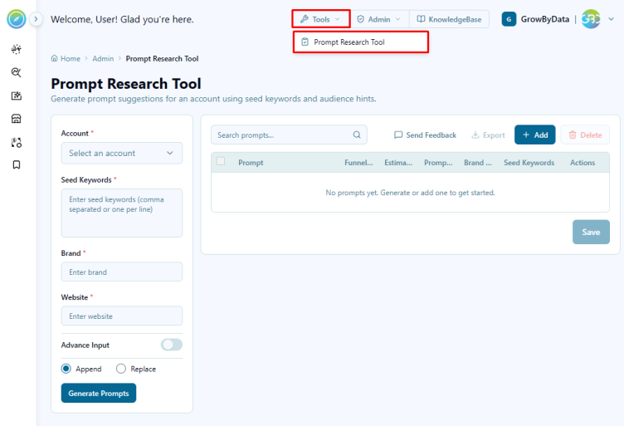Image resolution: width=624 pixels, height=426 pixels.
Task: Click the Delete button
Action: pos(585,135)
